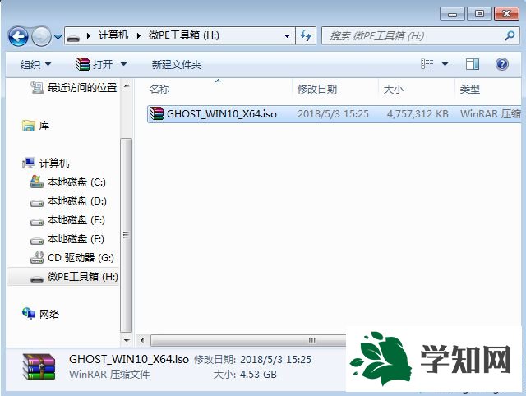Viewport: 526px width, 396px height.
Task: Open the 组织 menu
Action: click(x=35, y=64)
